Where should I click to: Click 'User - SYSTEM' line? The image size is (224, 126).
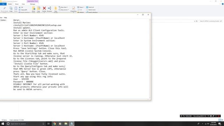click(x=21, y=79)
